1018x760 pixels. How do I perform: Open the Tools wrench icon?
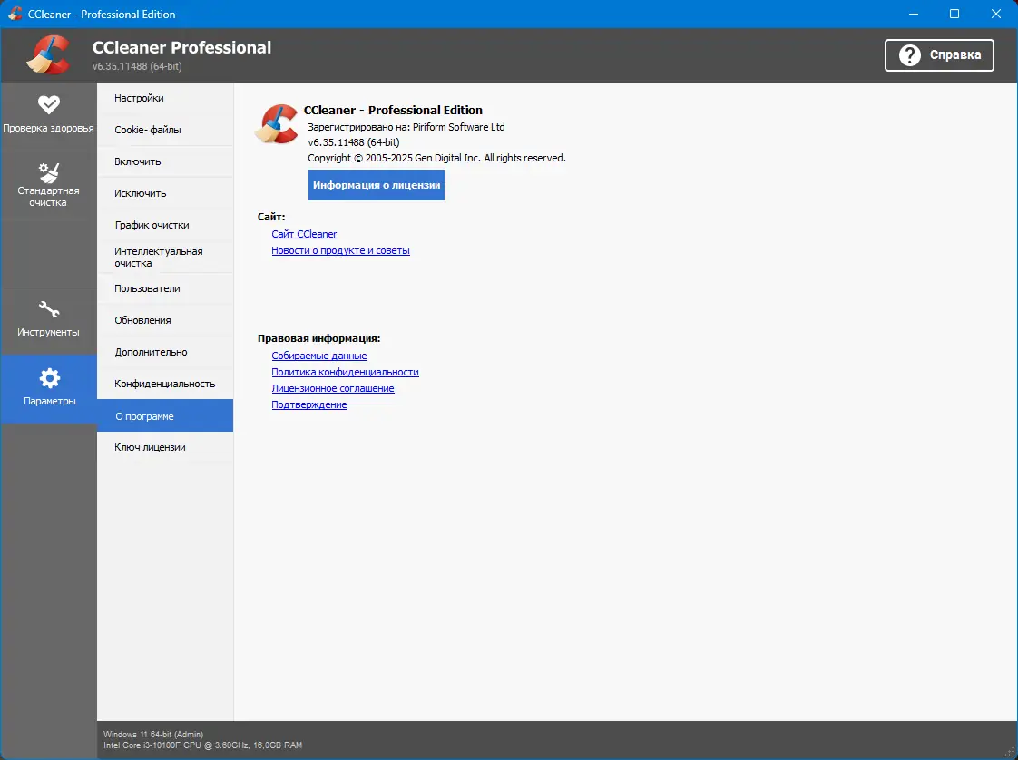coord(49,309)
